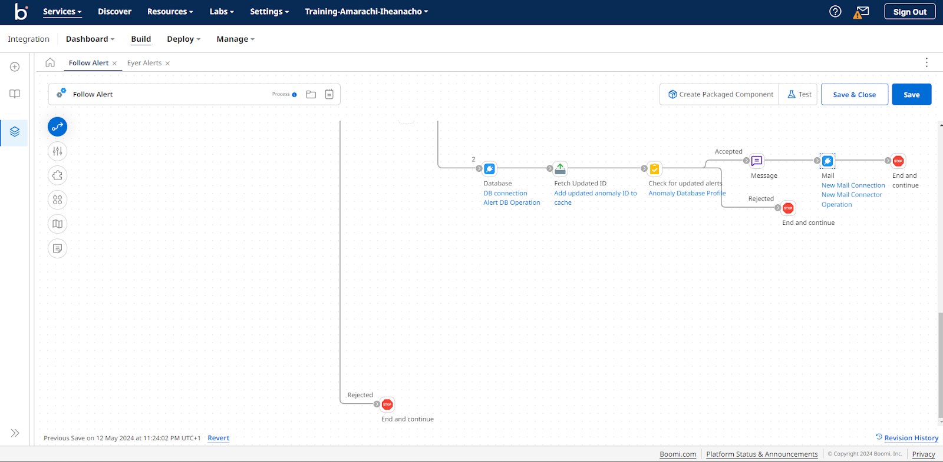Open Add updated anomaly ID to cache link
The width and height of the screenshot is (943, 462).
pyautogui.click(x=595, y=198)
